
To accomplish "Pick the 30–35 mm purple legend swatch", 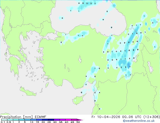I will tap(57, 120).
